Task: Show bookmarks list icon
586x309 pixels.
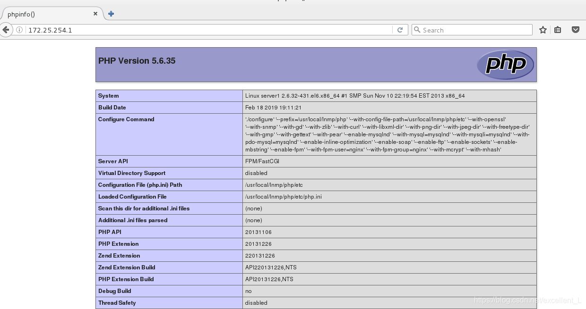Action: click(558, 30)
